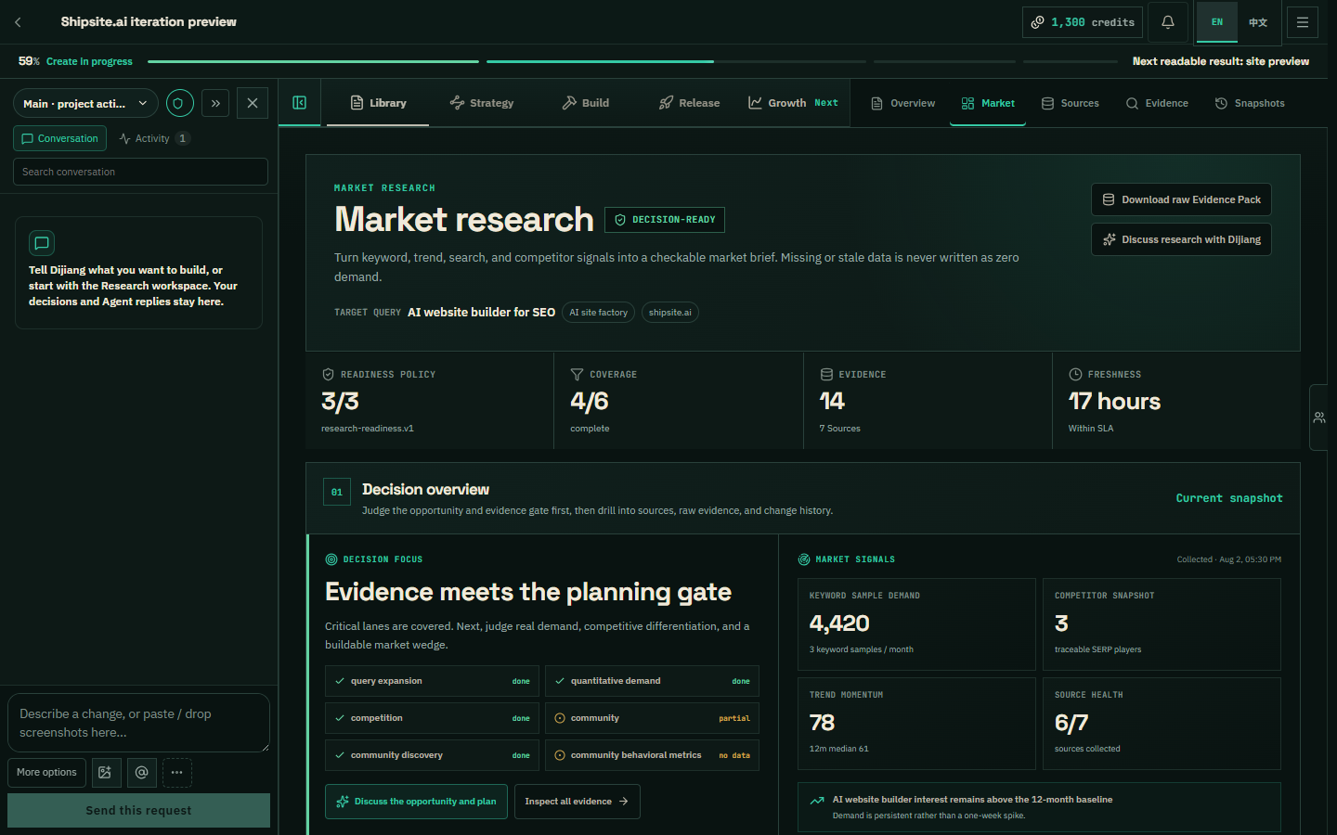The image size is (1337, 835).
Task: Click Send this request
Action: 138,810
